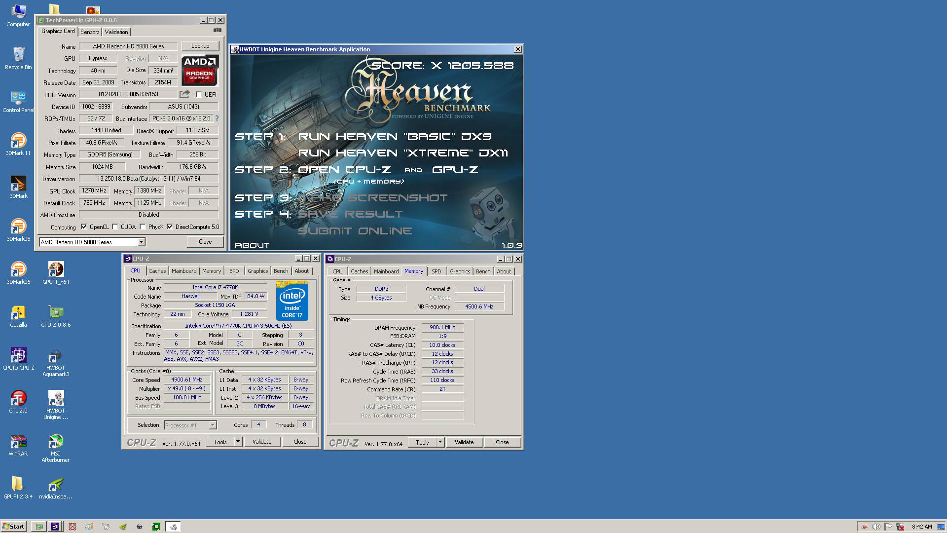The height and width of the screenshot is (533, 947).
Task: Open the Computer desktop icon
Action: pyautogui.click(x=18, y=15)
